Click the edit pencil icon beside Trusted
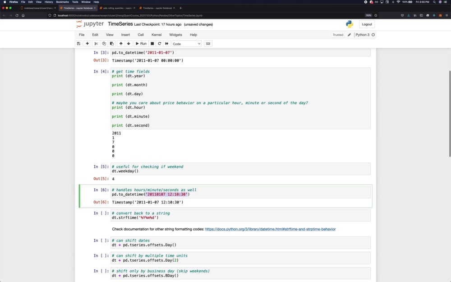The image size is (451, 282). click(349, 35)
